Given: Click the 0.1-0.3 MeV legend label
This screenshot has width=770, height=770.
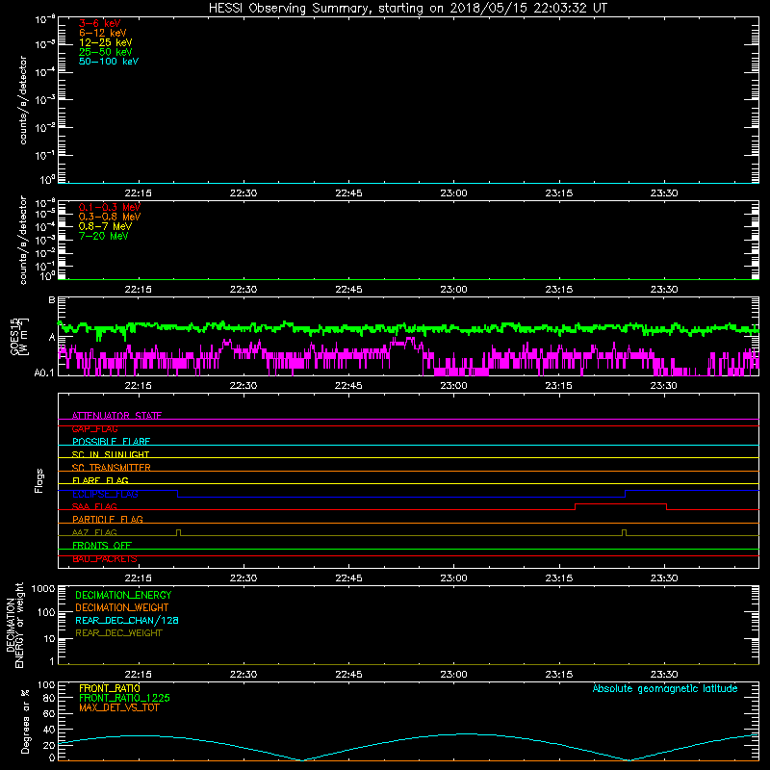Looking at the screenshot, I should pos(110,207).
